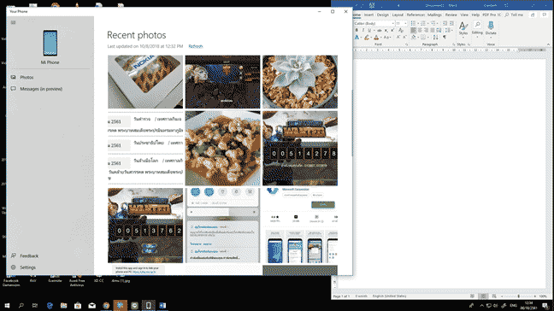This screenshot has width=554, height=311.
Task: Open the Microsoft Corporation app store screenshot
Action: click(300, 226)
